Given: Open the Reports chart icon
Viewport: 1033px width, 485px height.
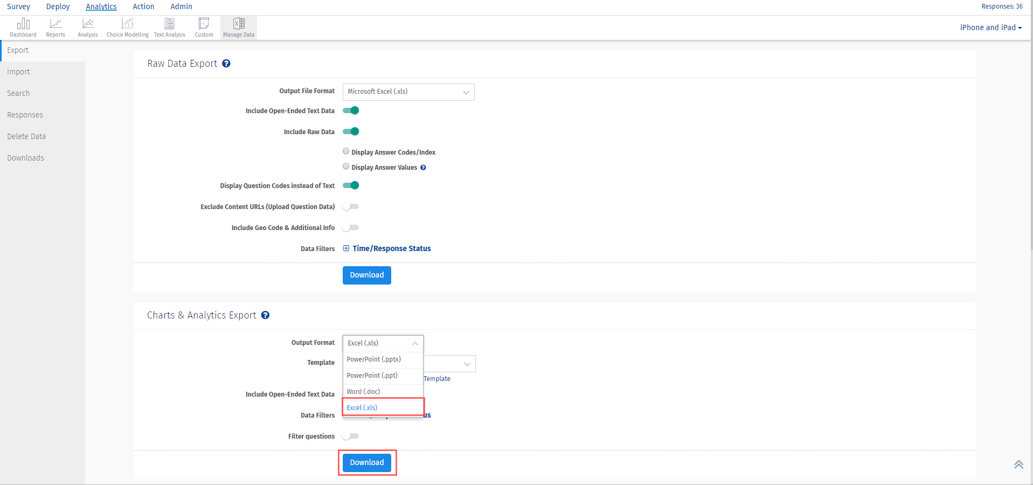Looking at the screenshot, I should pyautogui.click(x=56, y=27).
